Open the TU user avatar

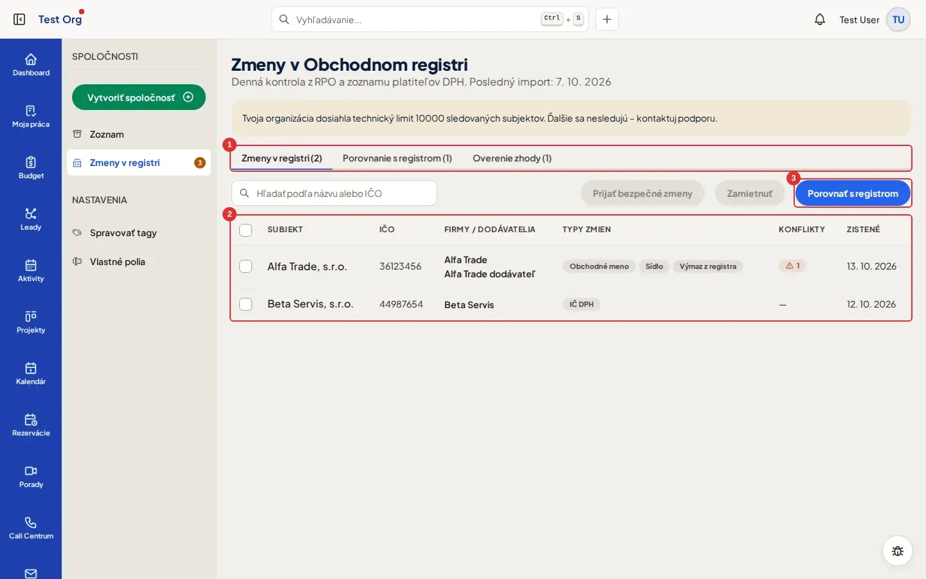898,20
